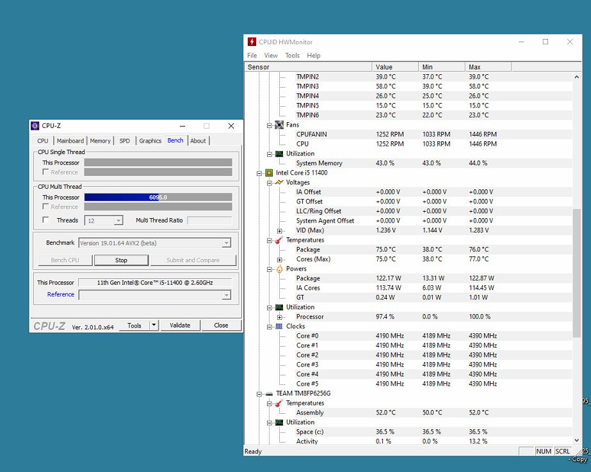Click the TEAM TM8FP6256G drive icon
The image size is (591, 472).
(x=269, y=394)
